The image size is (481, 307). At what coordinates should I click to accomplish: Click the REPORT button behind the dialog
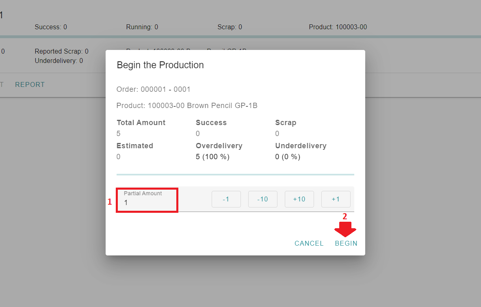[30, 84]
